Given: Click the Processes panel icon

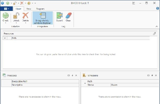Looking at the screenshot, I should (x=4, y=75).
